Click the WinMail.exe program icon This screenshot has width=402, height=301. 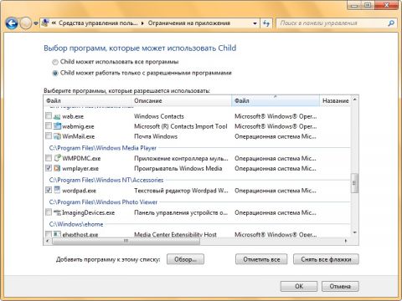(57, 136)
